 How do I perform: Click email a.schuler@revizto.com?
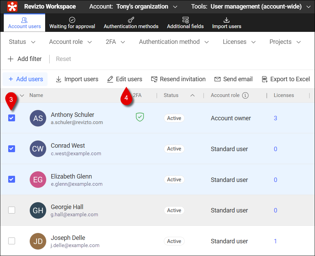click(x=77, y=122)
